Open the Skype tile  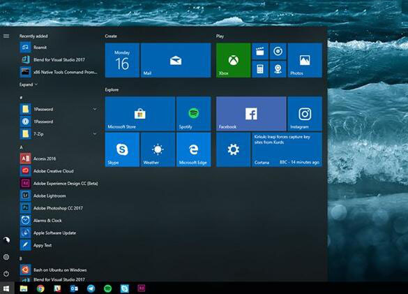click(x=122, y=149)
